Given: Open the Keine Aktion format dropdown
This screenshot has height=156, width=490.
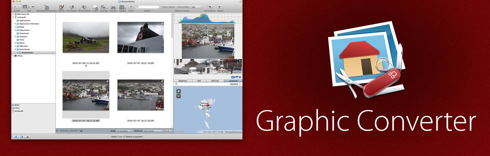Looking at the screenshot, I should click(x=182, y=7).
